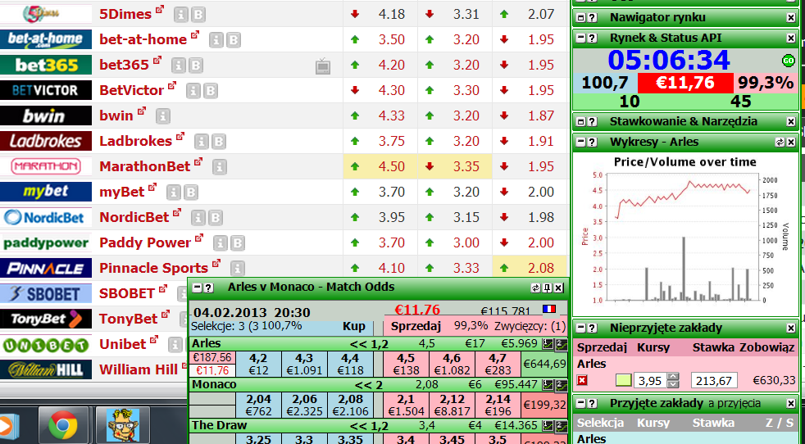Click Pinnacle Sports' highlighted 2.08 odds
Image resolution: width=805 pixels, height=444 pixels.
pyautogui.click(x=541, y=269)
